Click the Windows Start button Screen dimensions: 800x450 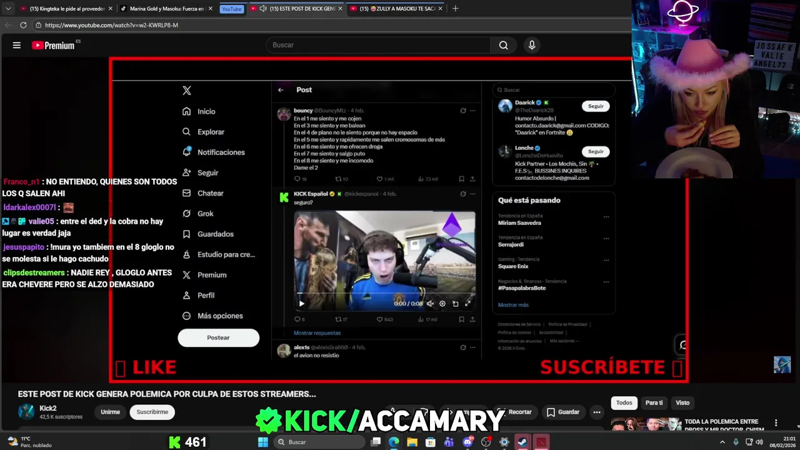coord(263,442)
